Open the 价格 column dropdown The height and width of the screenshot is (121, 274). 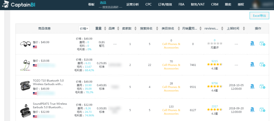tap(84, 29)
